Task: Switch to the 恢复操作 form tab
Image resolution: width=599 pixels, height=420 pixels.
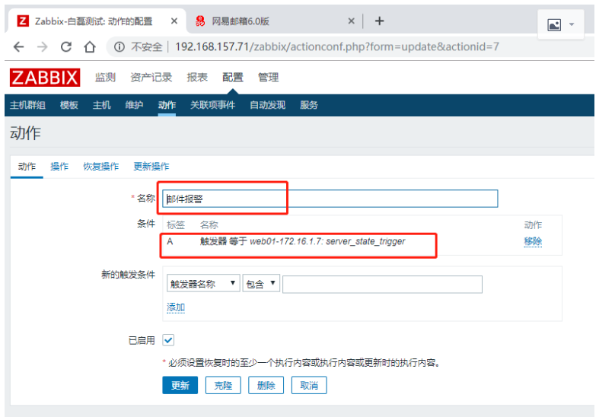Action: click(101, 167)
